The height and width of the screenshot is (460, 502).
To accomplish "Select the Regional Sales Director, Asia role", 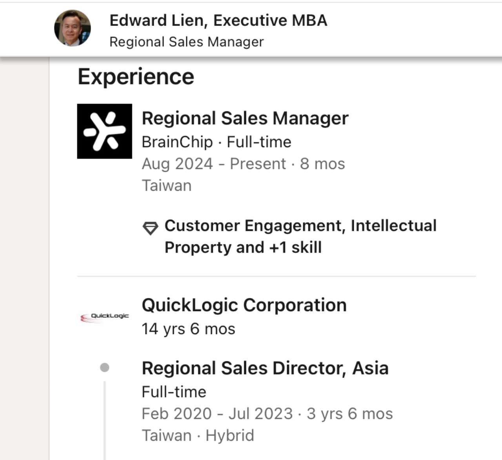I will (x=265, y=368).
